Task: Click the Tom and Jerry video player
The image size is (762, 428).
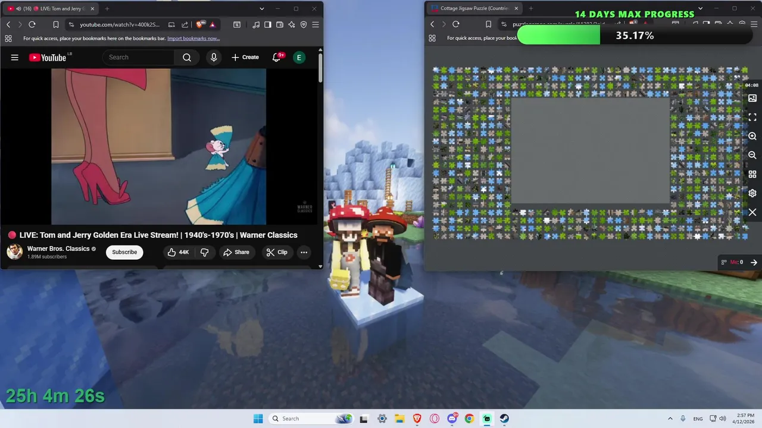Action: 158,146
